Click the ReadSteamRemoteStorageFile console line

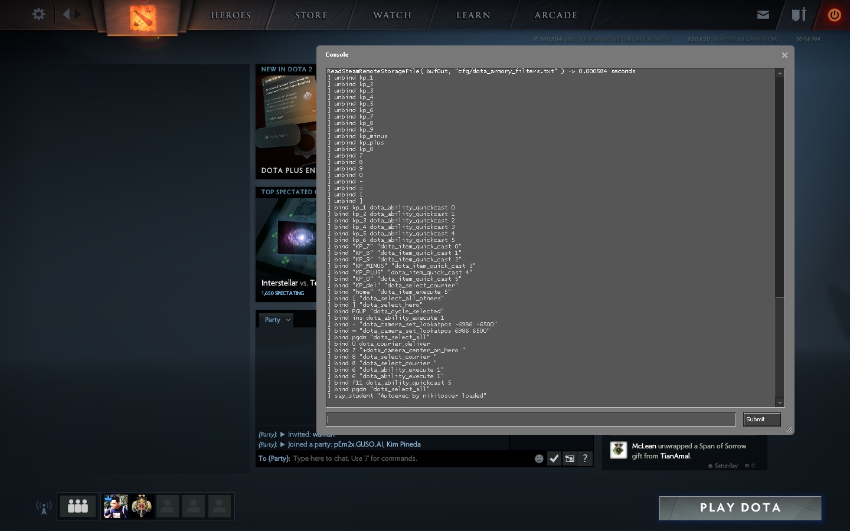(481, 71)
